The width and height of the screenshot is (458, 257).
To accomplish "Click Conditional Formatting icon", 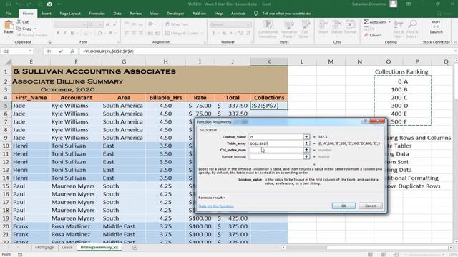I will pos(268,24).
